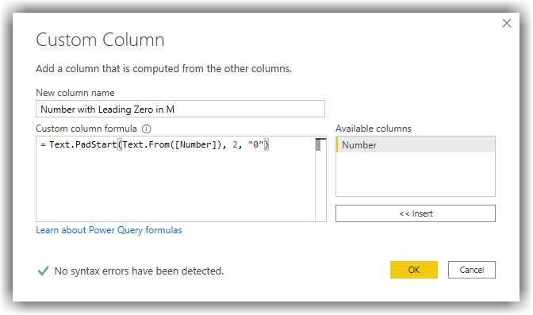Viewport: 533px width, 315px height.
Task: Place cursor on Text.PadStart in the formula
Action: [83, 144]
